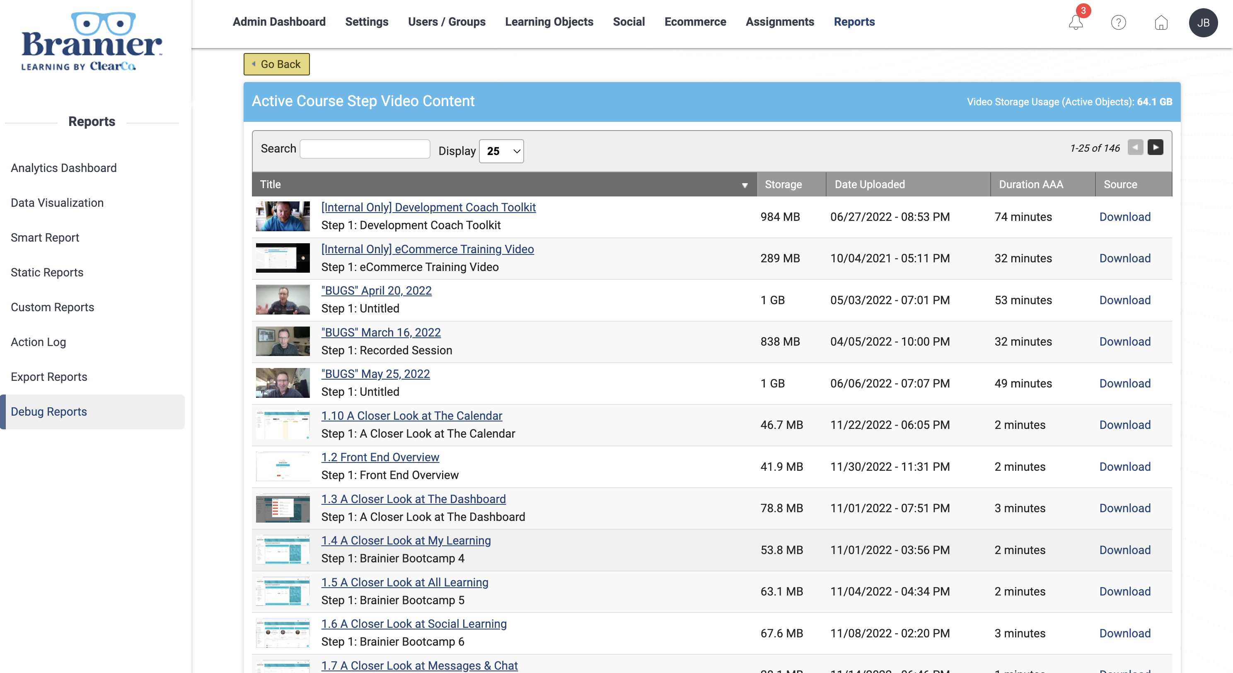Open the Reports menu
The height and width of the screenshot is (673, 1233).
coord(854,22)
